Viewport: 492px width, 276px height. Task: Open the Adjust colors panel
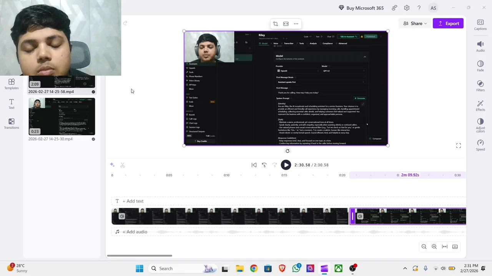(480, 126)
